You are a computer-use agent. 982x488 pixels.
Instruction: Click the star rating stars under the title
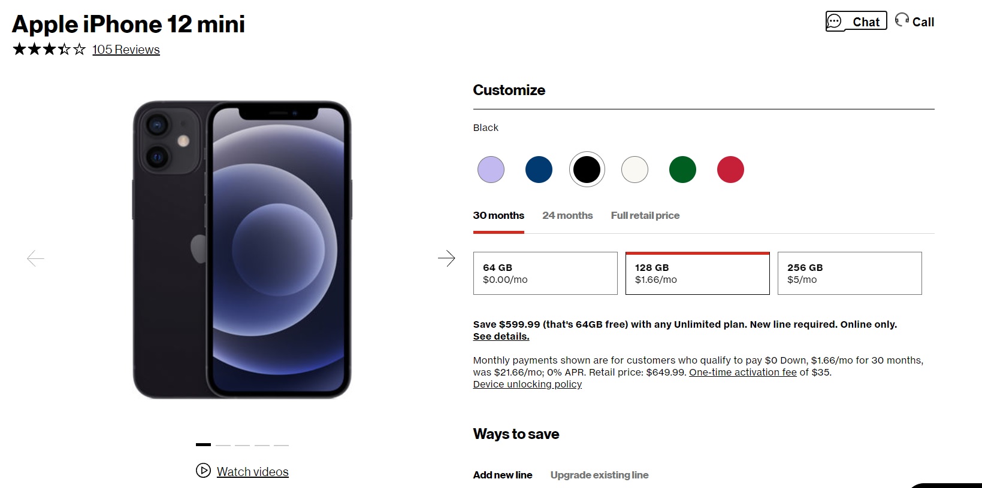point(49,50)
